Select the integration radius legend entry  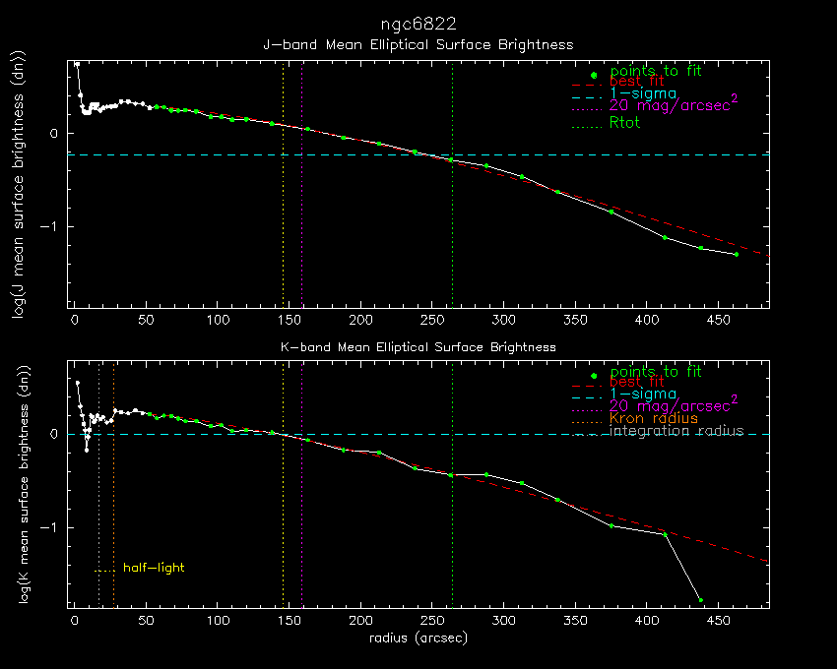pyautogui.click(x=676, y=431)
